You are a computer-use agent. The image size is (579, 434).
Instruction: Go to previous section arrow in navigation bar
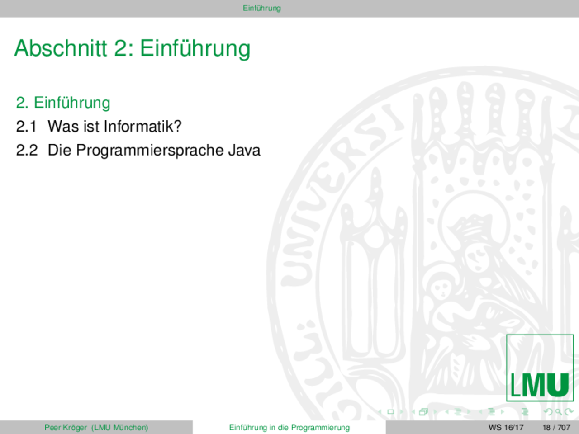coord(480,412)
